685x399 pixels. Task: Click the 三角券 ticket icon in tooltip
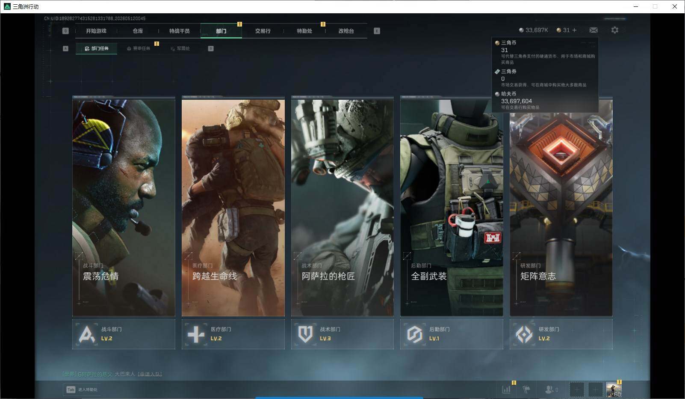(x=497, y=71)
